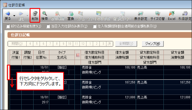Click the 削除 trash can icon
Viewport: 192px width, 110px height.
click(35, 14)
